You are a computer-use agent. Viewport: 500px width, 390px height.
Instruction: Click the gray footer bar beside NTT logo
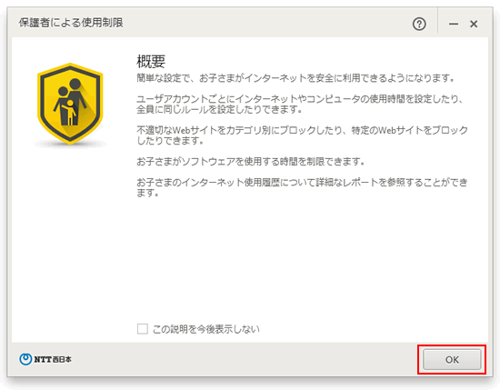point(243,359)
